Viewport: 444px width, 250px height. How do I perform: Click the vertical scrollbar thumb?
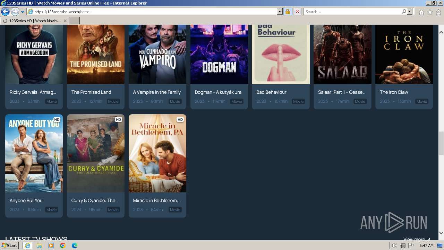tap(441, 143)
